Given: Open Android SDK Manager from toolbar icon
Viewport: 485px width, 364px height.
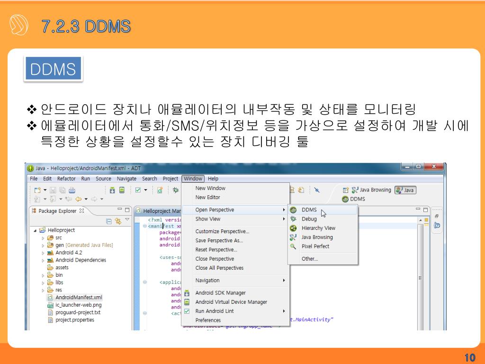Looking at the screenshot, I should click(112, 190).
